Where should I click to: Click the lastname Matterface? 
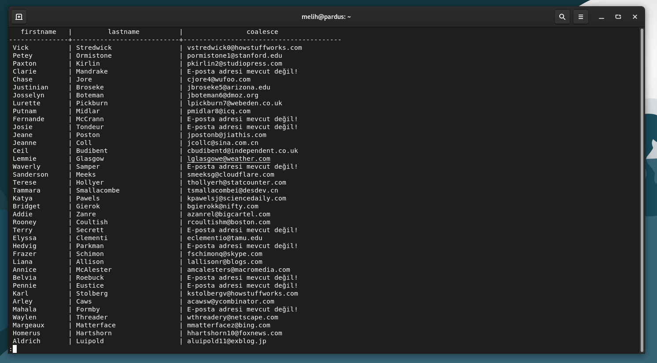coord(96,325)
